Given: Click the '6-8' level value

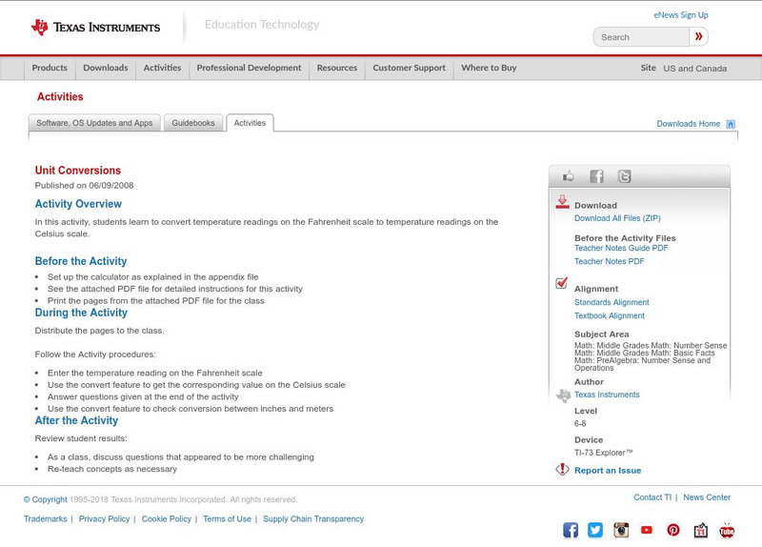Looking at the screenshot, I should point(580,423).
